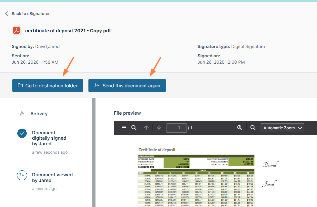Click the back chevron arrow icon
Screen dimensions: 317x207
[x=7, y=14]
